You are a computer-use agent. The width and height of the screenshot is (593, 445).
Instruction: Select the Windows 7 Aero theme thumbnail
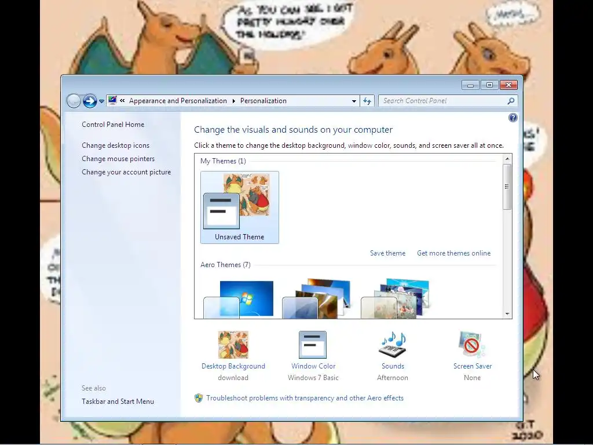click(239, 298)
